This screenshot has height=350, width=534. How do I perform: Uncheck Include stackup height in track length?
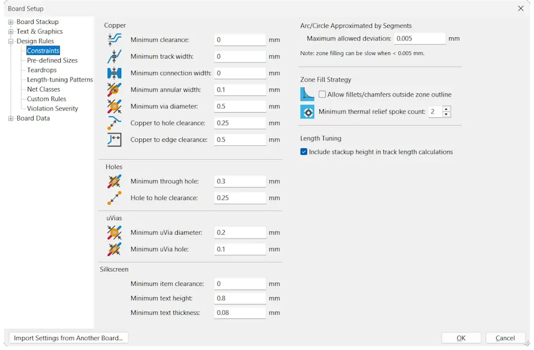304,152
